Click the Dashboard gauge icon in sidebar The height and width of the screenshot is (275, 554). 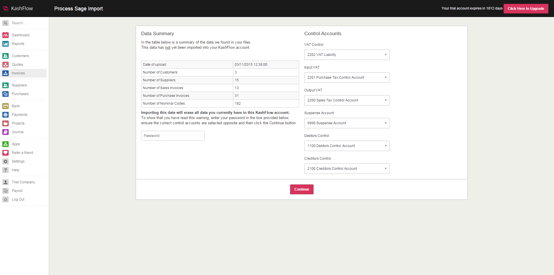(x=5, y=35)
